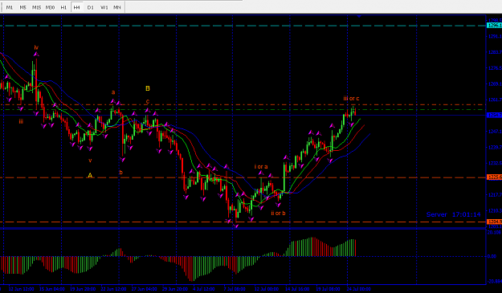Click the cyan 1295.1 price level tag
The height and width of the screenshot is (293, 502).
494,26
